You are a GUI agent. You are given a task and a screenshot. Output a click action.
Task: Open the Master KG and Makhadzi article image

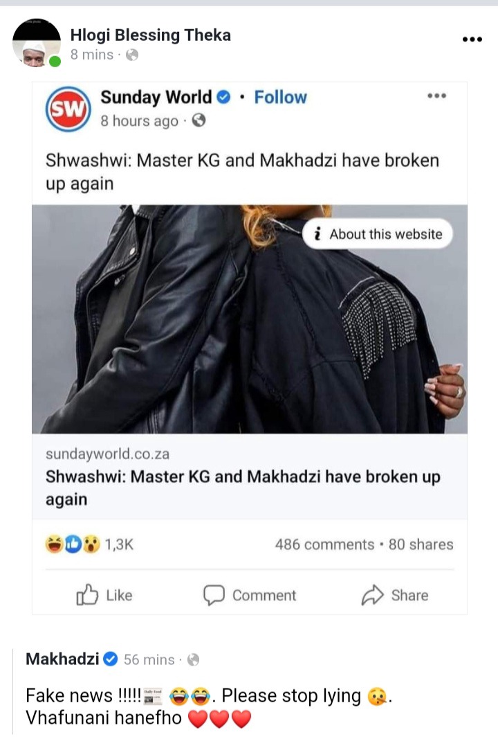click(250, 319)
